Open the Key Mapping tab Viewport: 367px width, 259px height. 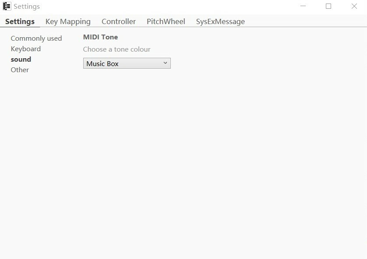(x=68, y=21)
